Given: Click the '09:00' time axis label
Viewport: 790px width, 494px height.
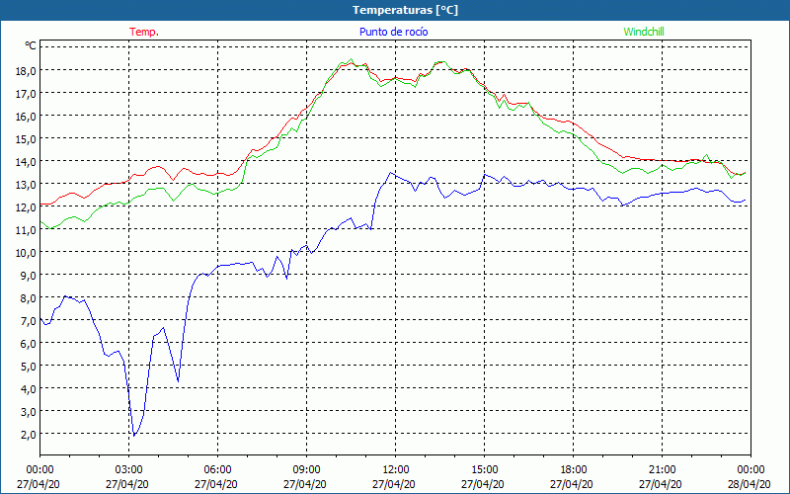Looking at the screenshot, I should (306, 470).
